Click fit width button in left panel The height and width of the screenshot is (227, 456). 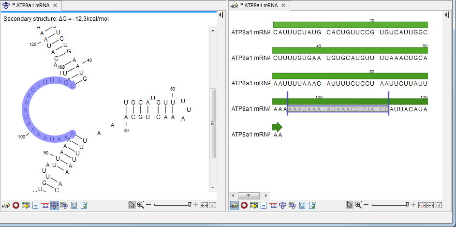tap(204, 205)
